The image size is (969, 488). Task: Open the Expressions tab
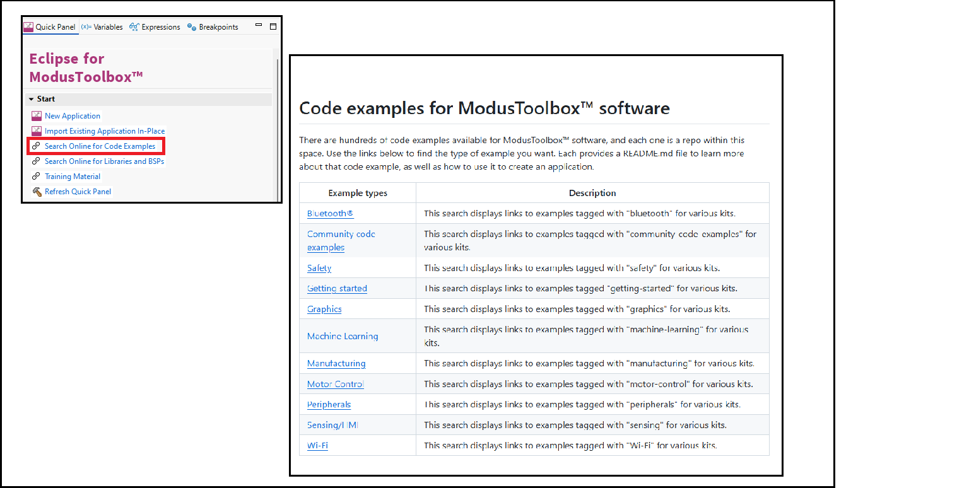coord(155,27)
